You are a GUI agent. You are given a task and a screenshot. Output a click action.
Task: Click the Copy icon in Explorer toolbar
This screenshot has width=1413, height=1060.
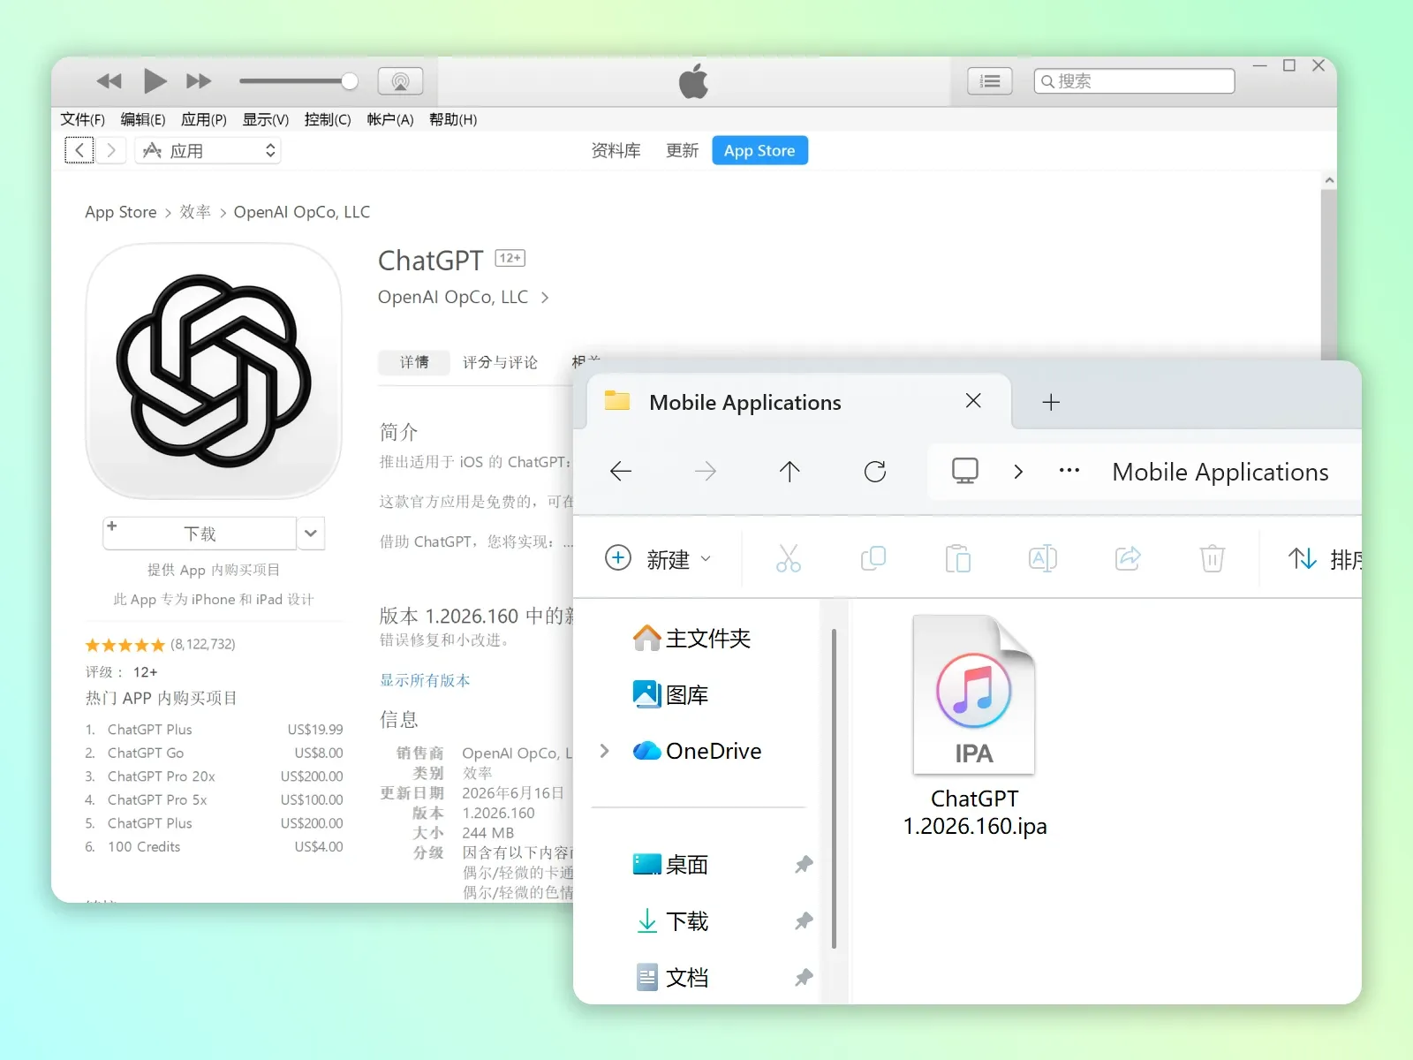pyautogui.click(x=873, y=558)
